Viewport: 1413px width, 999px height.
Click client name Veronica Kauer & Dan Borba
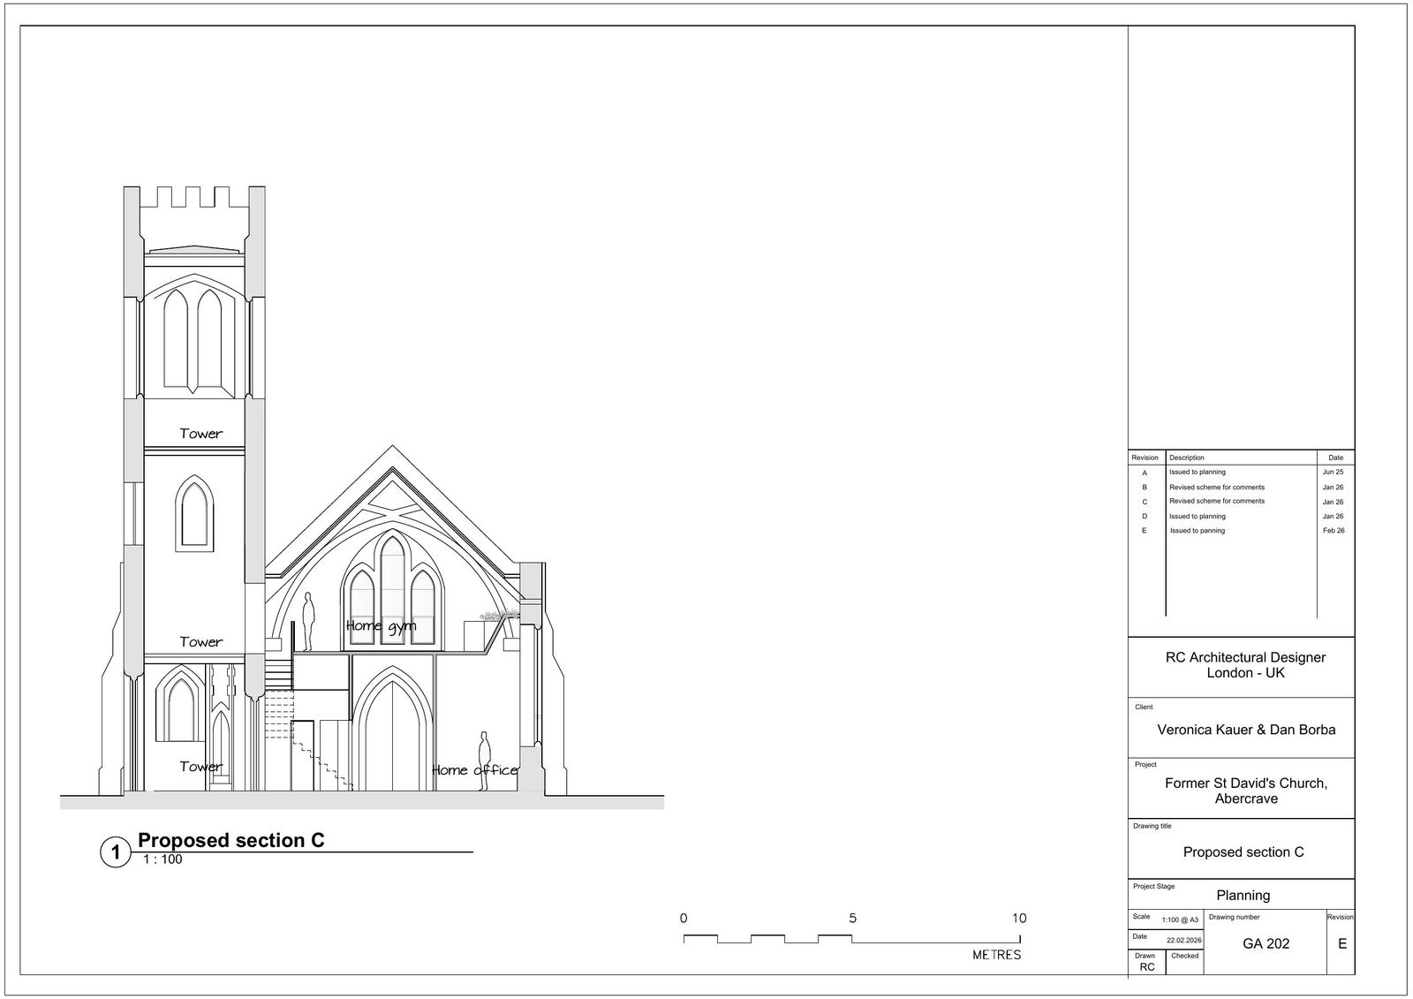click(x=1246, y=730)
